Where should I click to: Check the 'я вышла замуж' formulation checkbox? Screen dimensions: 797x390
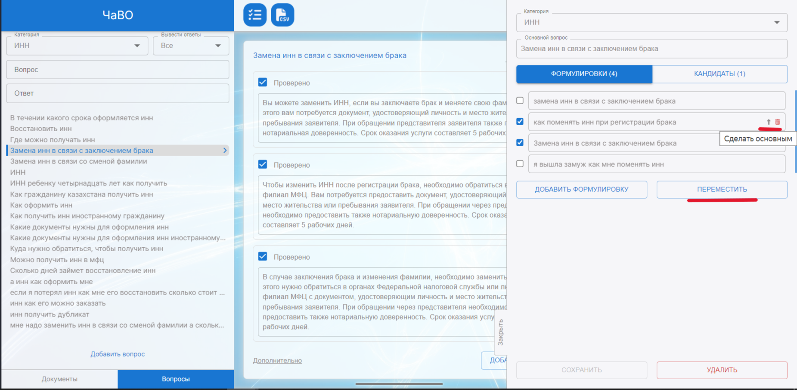(x=520, y=164)
